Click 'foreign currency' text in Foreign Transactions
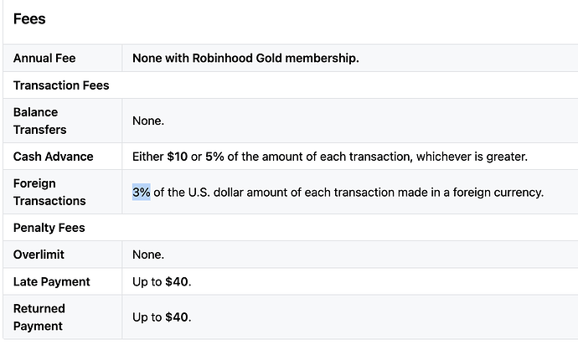Viewport: 578px width, 345px height. point(498,193)
